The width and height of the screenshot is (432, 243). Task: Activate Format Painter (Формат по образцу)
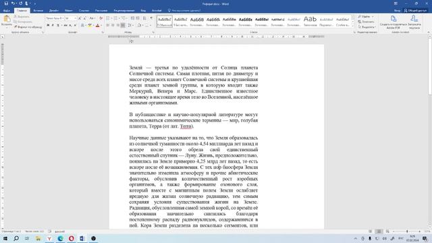28,27
